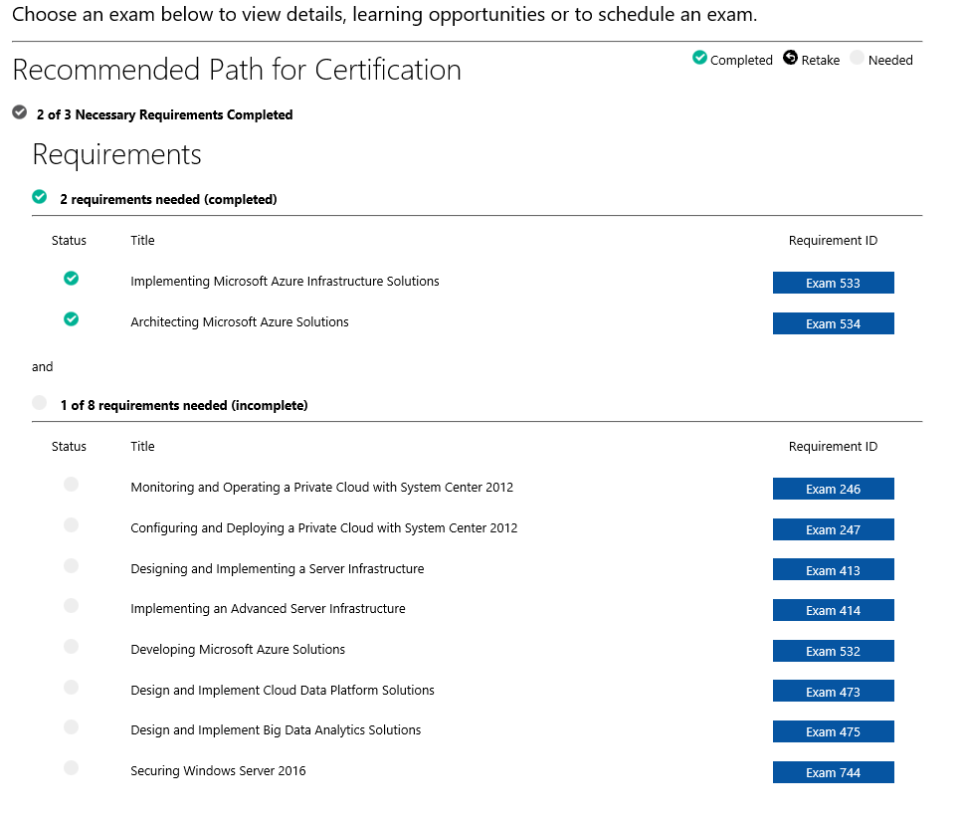The width and height of the screenshot is (964, 821).
Task: Click gray status circle for Securing Windows Server 2016
Action: click(x=71, y=767)
